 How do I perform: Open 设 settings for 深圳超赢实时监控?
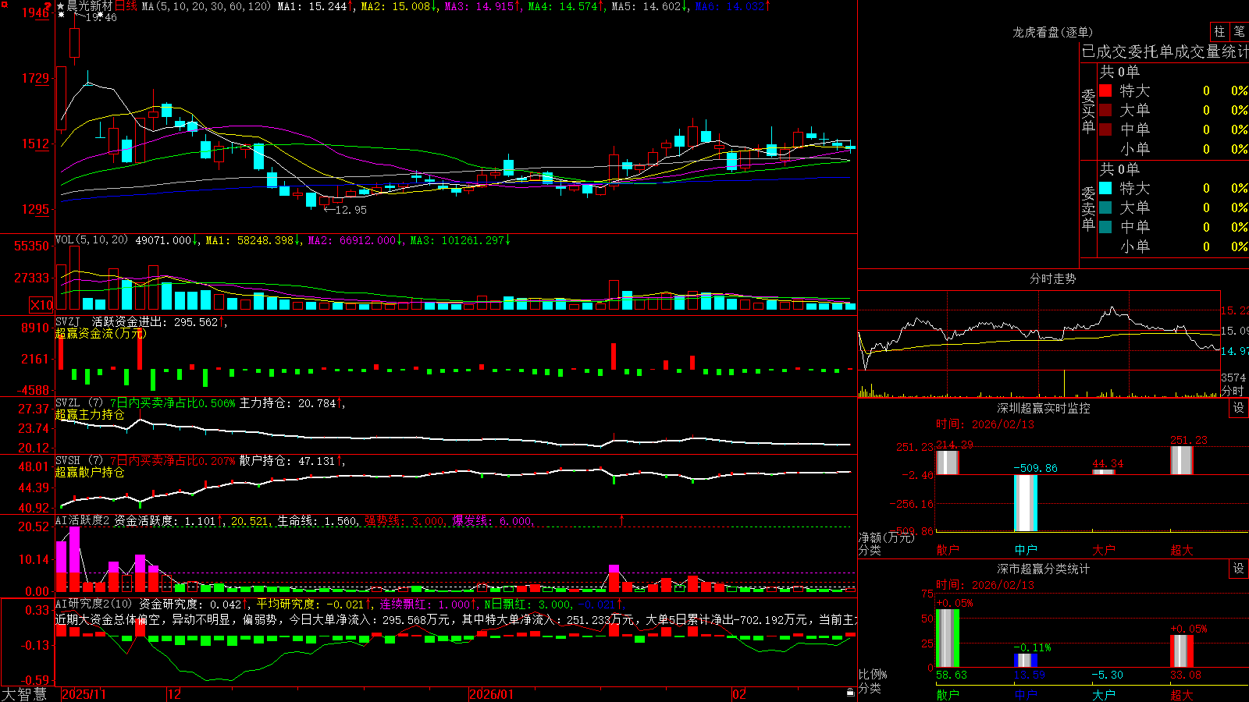point(1239,408)
